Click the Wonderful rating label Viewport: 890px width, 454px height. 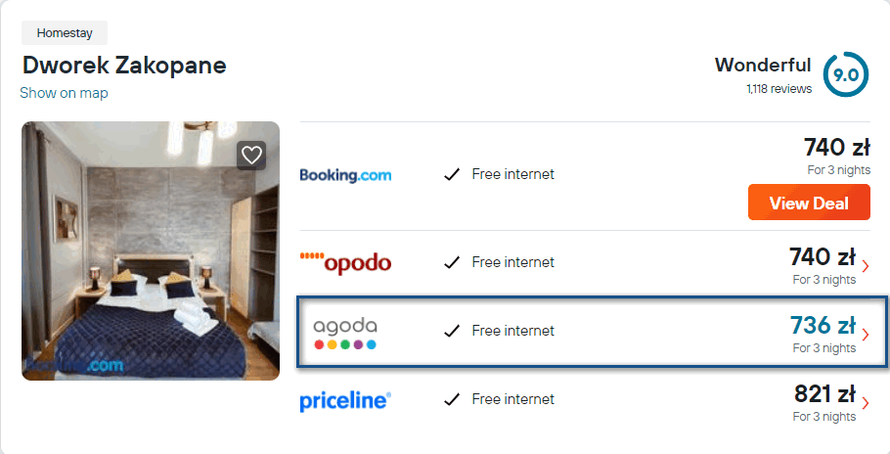(763, 66)
